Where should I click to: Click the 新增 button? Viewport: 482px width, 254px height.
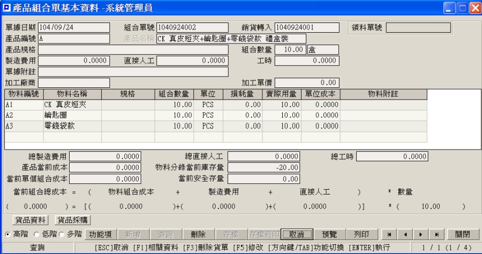[133, 234]
